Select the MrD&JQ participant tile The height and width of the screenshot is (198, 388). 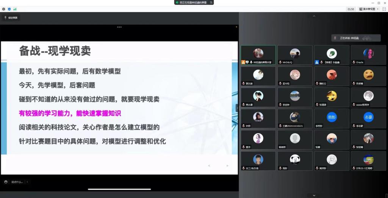pyautogui.click(x=295, y=55)
